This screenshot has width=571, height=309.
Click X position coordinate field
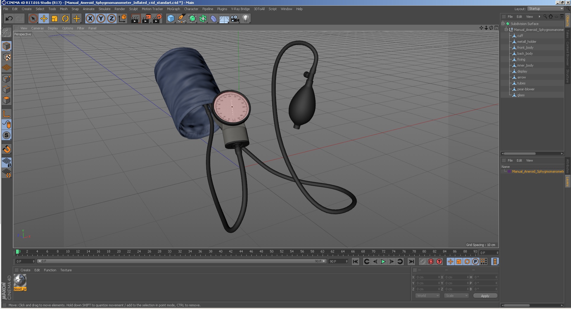pyautogui.click(x=427, y=277)
